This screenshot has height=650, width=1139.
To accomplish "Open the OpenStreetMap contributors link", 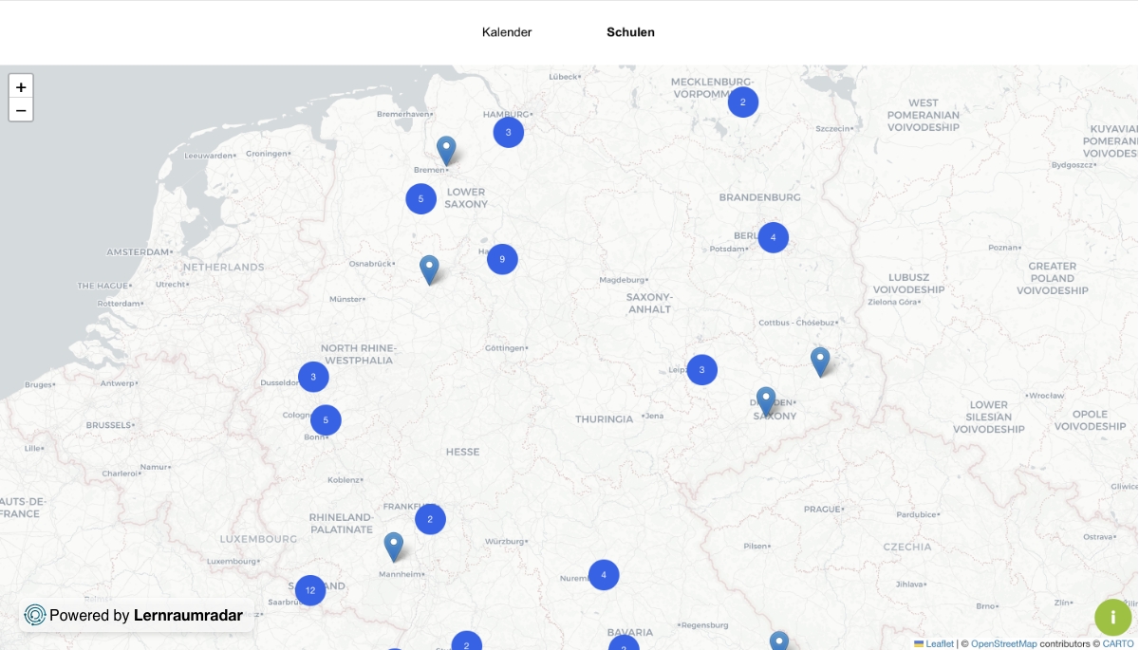I will tap(1003, 643).
